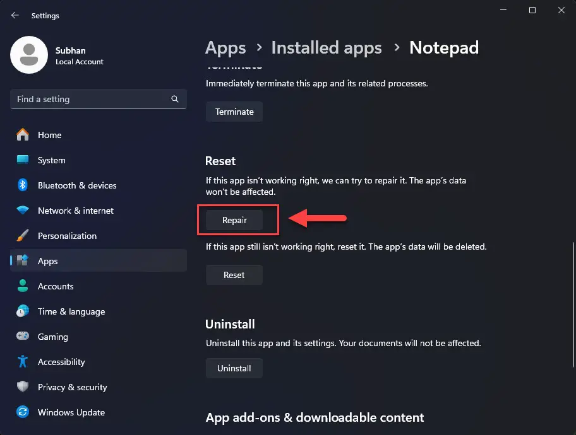Click the Privacy & security shield icon
576x435 pixels.
pyautogui.click(x=23, y=386)
